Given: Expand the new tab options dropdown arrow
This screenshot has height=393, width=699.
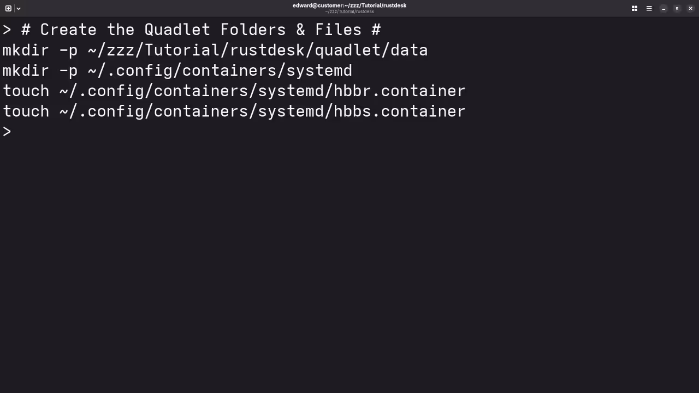Looking at the screenshot, I should tap(19, 8).
